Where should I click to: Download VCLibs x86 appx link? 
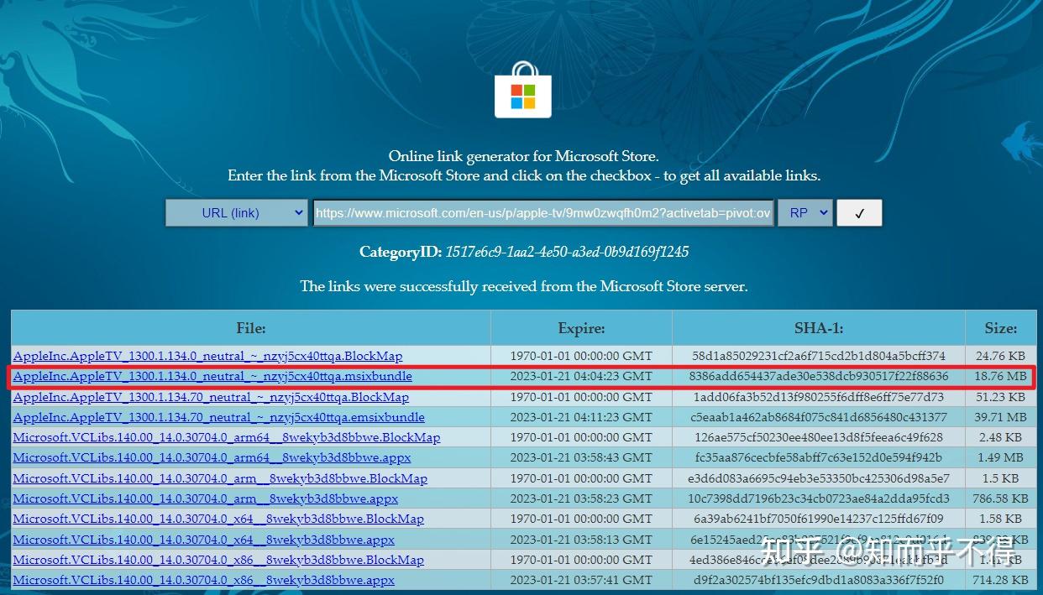[203, 580]
